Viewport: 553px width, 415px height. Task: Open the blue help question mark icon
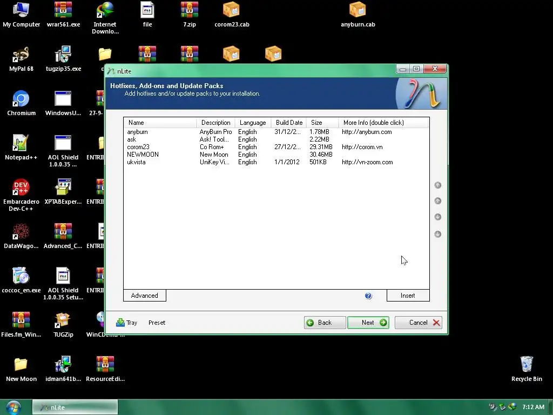368,296
